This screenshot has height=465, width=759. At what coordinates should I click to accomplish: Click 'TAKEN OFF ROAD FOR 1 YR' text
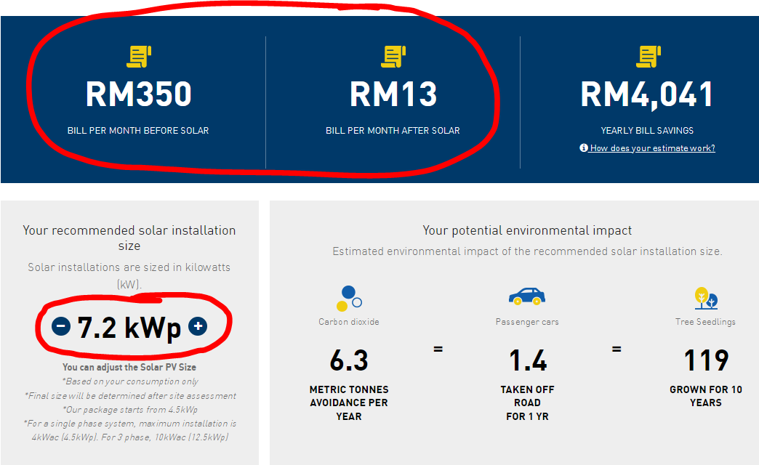tap(527, 403)
